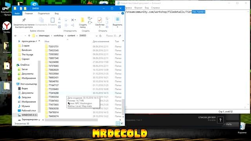The width and height of the screenshot is (251, 141).
Task: Click the question mark button in Steam window
Action: 220,120
